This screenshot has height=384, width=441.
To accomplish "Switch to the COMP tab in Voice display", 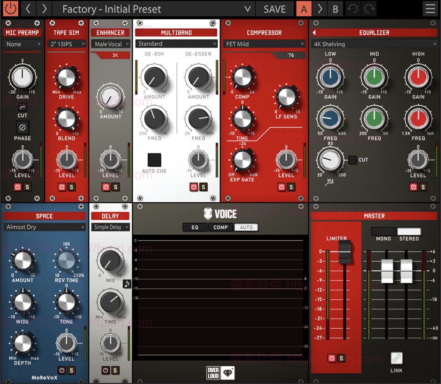I will 220,227.
